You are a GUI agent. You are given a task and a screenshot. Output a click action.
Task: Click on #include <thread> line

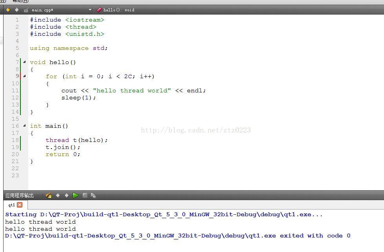63,27
